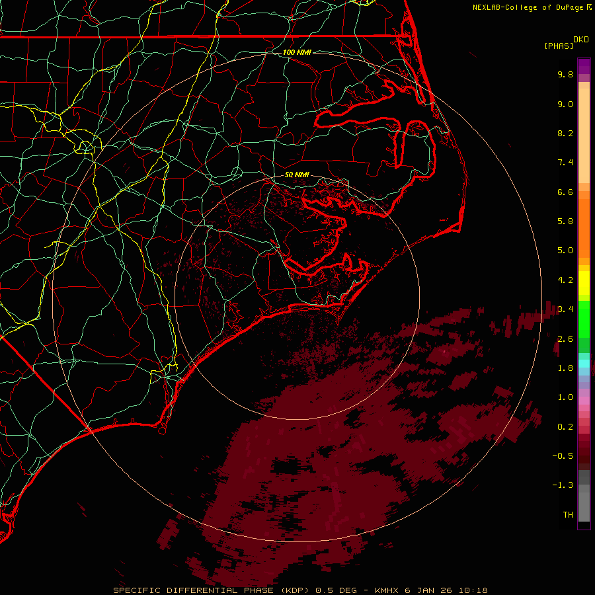Viewport: 595px width, 595px height.
Task: Click the 5.8 scale value
Action: click(565, 221)
